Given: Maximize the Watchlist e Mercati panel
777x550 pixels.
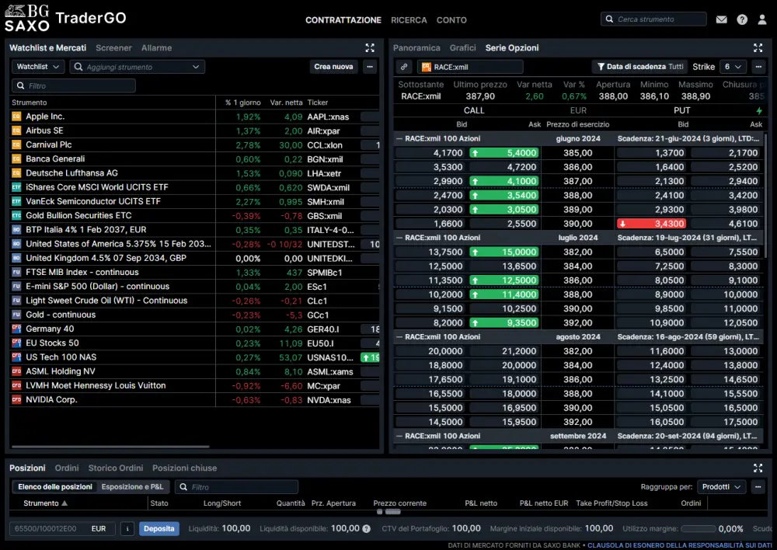Looking at the screenshot, I should (x=370, y=47).
